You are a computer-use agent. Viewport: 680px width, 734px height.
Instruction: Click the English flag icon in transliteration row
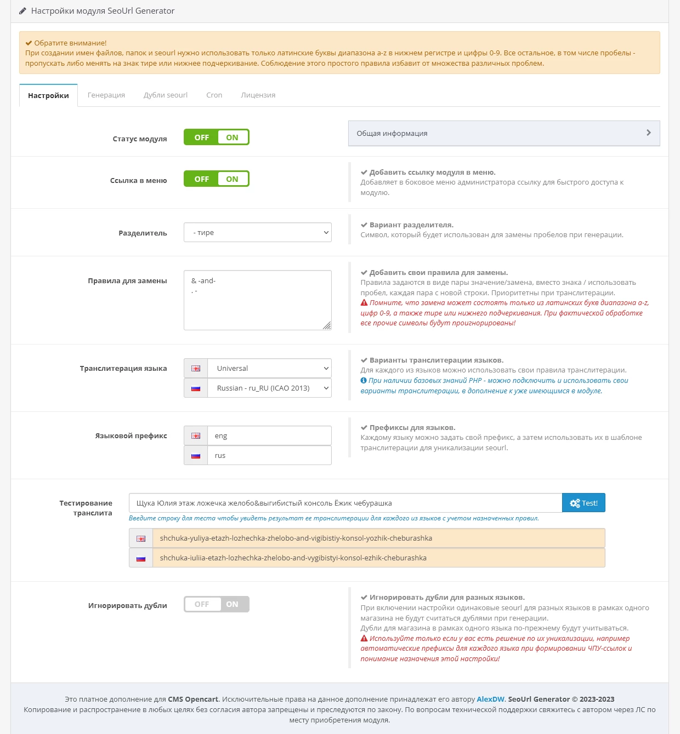[196, 369]
